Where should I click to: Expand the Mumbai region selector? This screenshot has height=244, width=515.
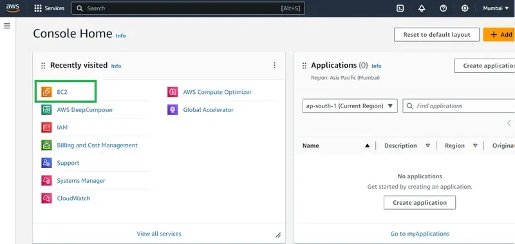pos(495,8)
